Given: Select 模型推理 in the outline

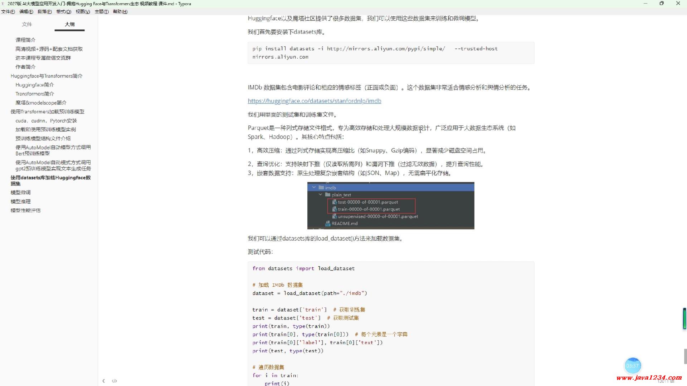Looking at the screenshot, I should tap(20, 201).
